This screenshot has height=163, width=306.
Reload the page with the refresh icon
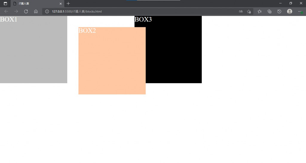coord(26,12)
